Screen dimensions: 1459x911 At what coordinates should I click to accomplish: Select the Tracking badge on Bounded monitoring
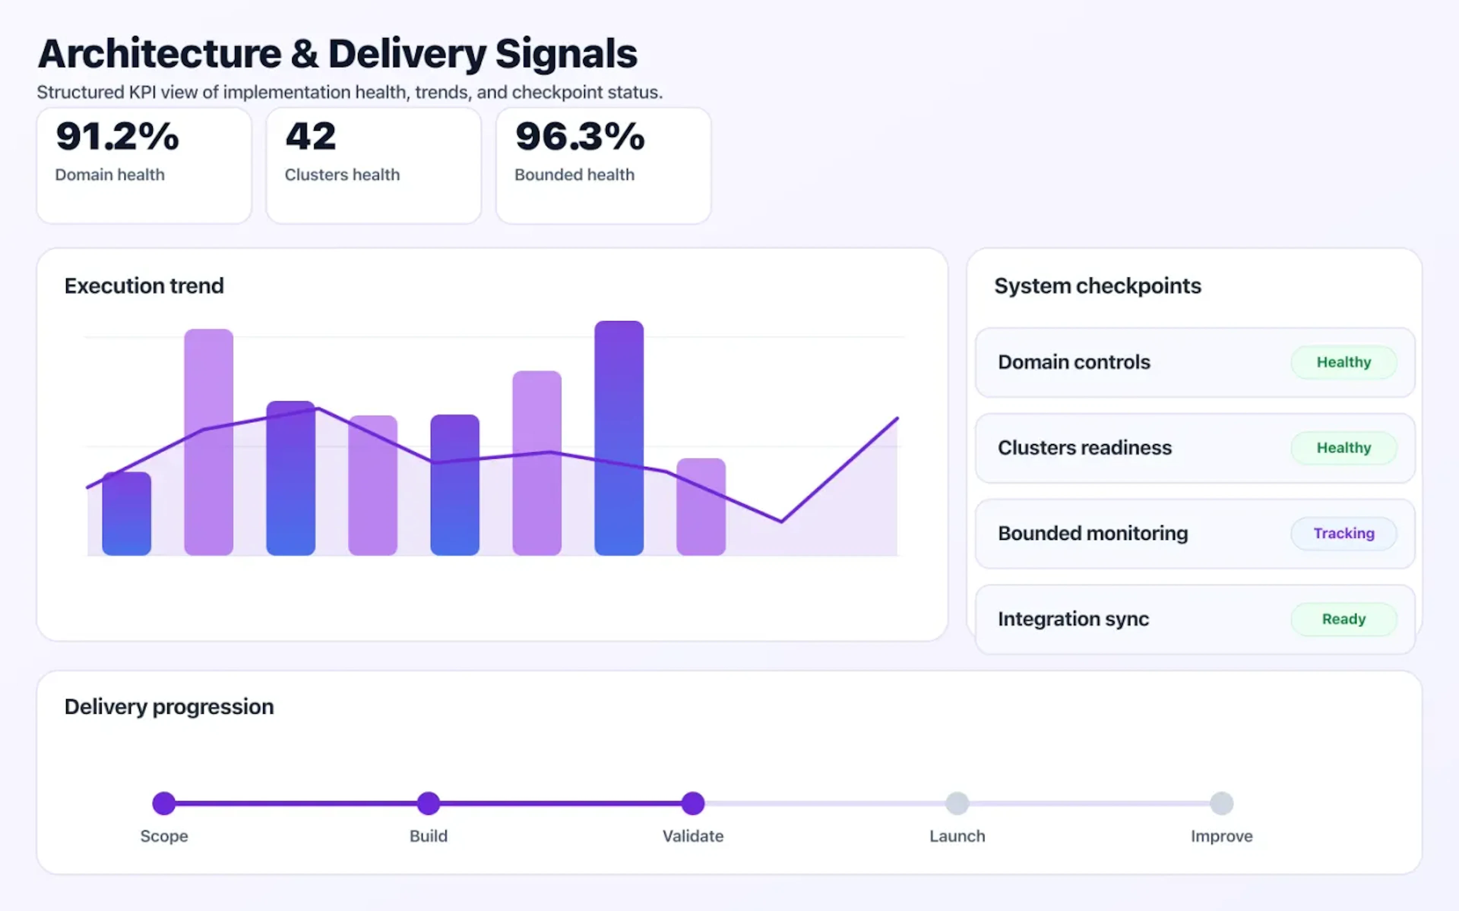click(1343, 533)
